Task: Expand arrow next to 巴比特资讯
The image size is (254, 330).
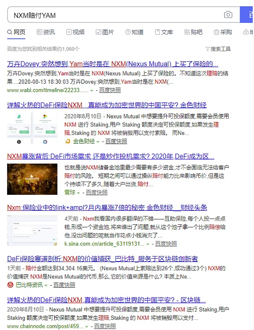Action: 46,286
